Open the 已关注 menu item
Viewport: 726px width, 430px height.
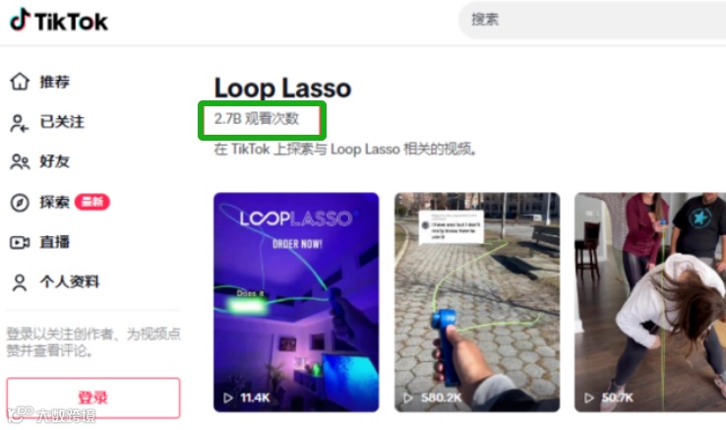coord(62,122)
